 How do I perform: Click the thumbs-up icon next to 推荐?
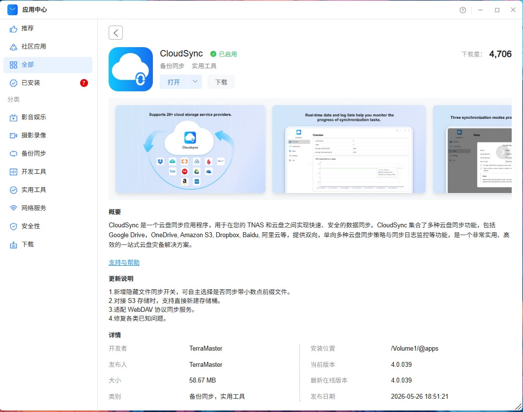(x=13, y=29)
